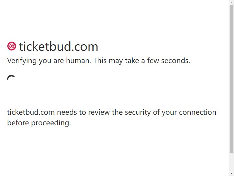This screenshot has width=234, height=176.
Task: Click the word "proceeding" in last line
Action: tap(50, 123)
